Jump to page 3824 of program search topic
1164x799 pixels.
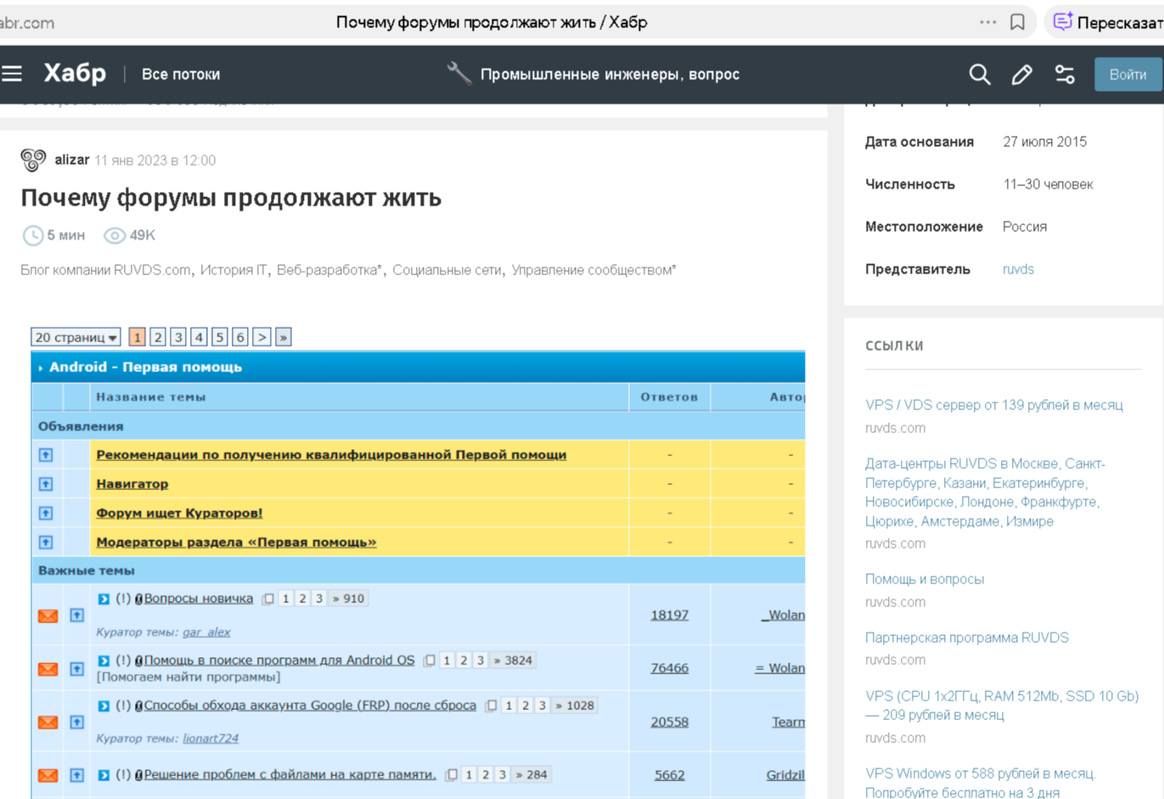point(513,660)
